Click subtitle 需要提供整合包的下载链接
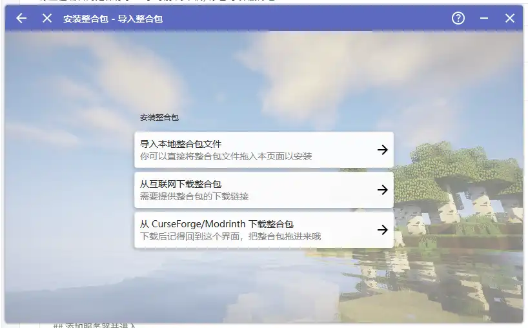 (x=194, y=196)
